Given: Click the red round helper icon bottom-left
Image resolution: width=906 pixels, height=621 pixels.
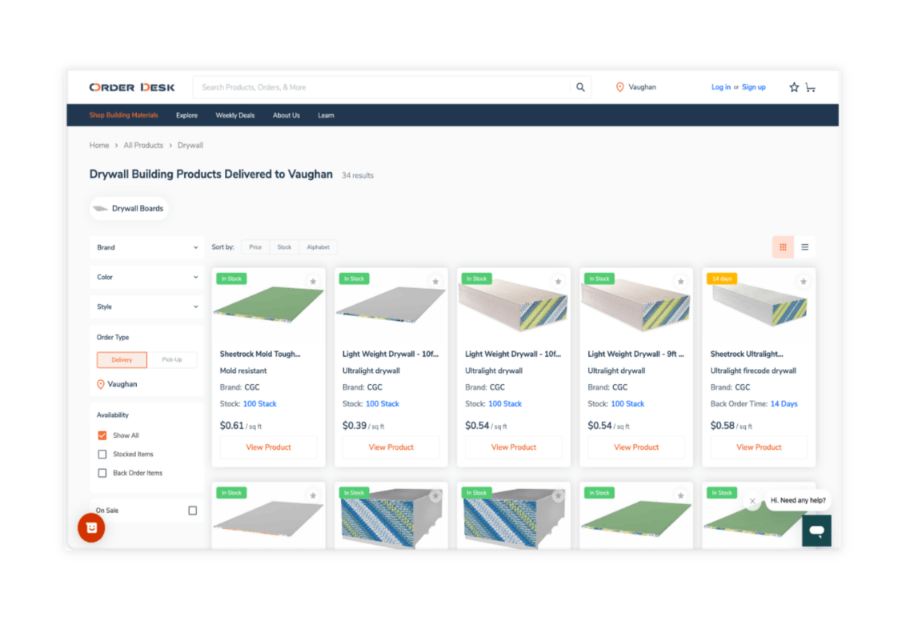Looking at the screenshot, I should (91, 527).
